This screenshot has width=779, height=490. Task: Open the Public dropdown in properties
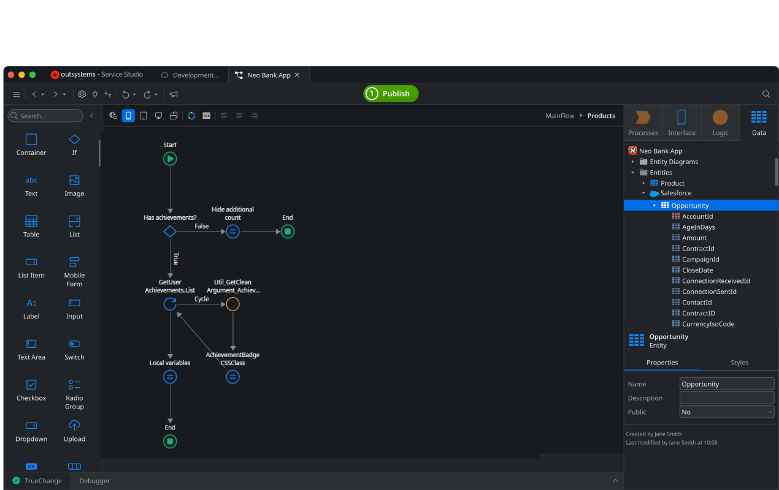(x=727, y=412)
